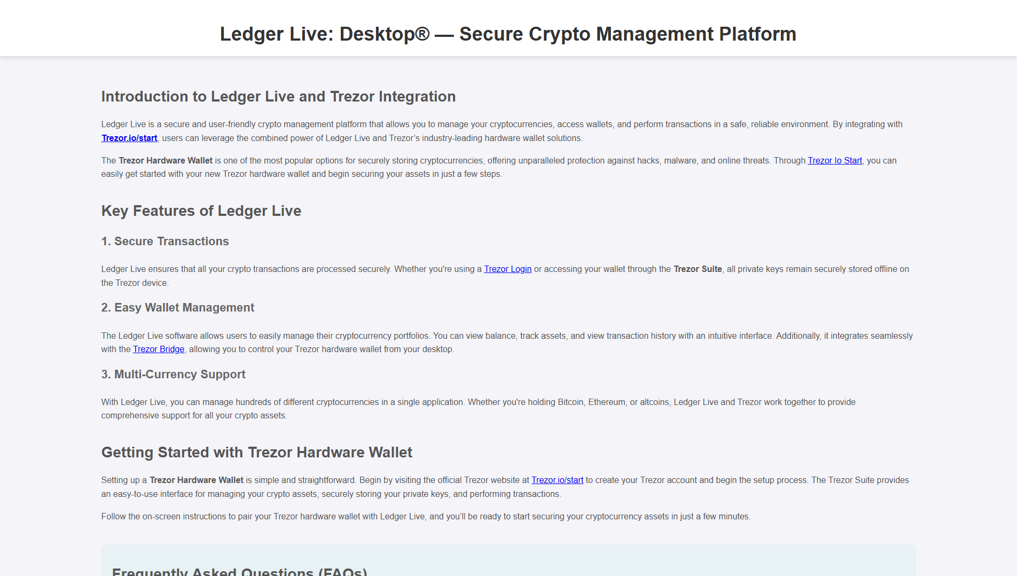This screenshot has height=576, width=1017.
Task: Open Trezor.io/start link in Getting Started section
Action: pos(557,480)
